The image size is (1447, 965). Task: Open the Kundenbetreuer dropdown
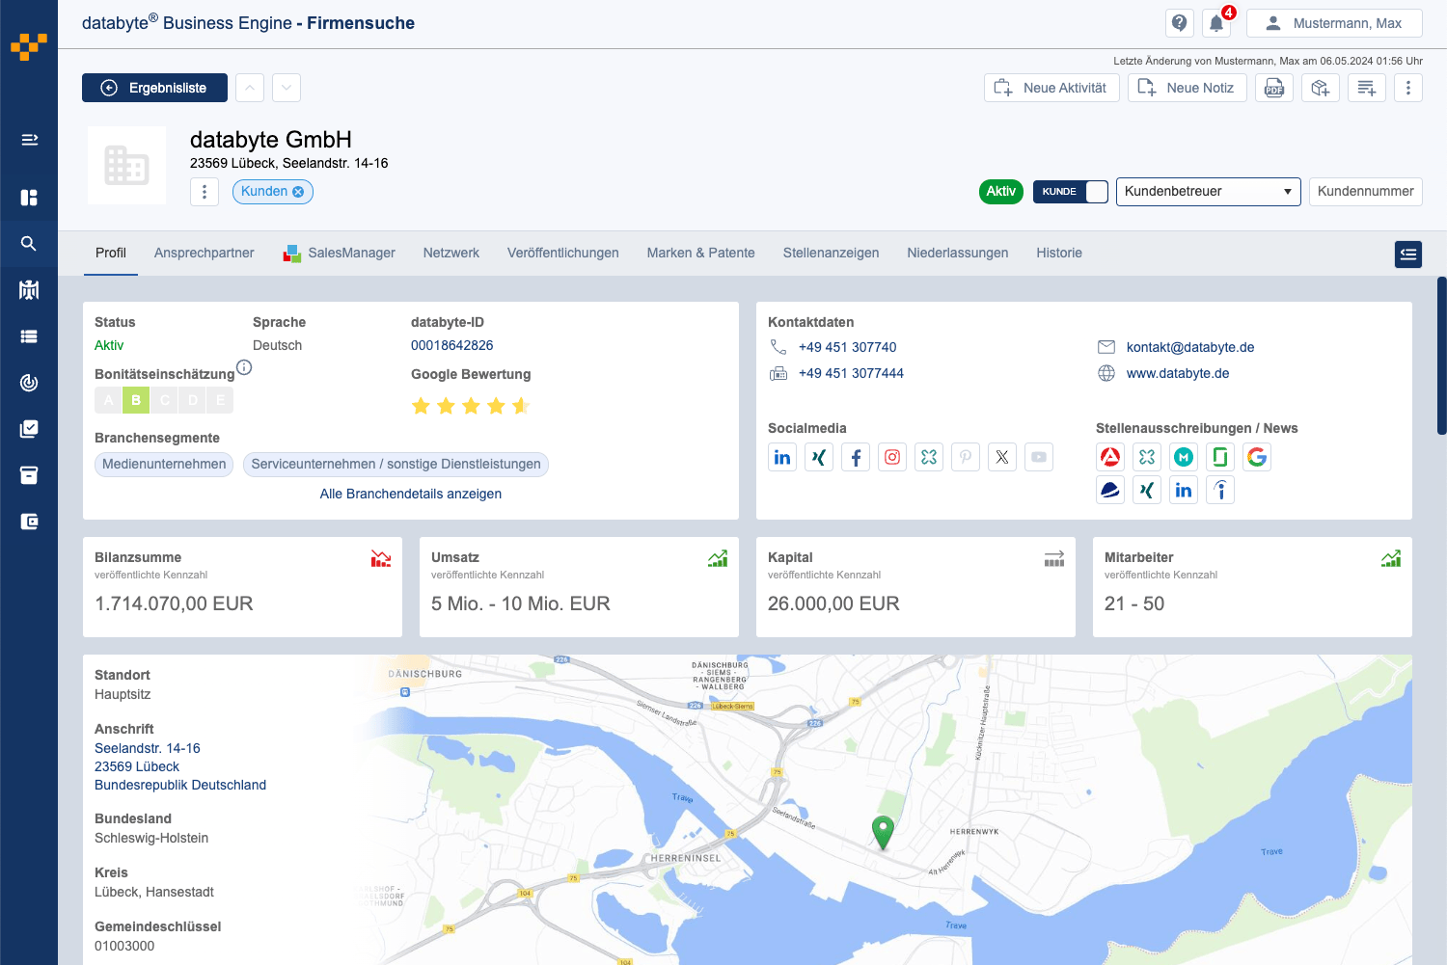pyautogui.click(x=1208, y=191)
